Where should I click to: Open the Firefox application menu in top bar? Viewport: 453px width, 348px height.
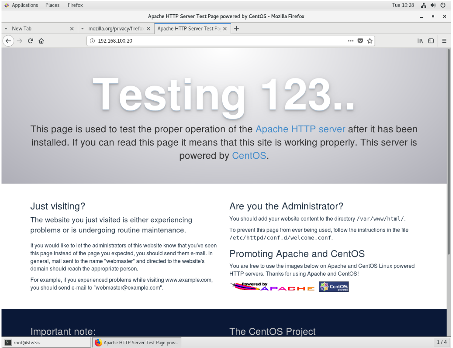(x=75, y=5)
